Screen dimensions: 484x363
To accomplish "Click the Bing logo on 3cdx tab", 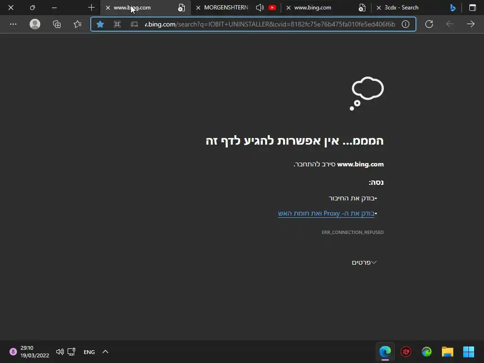I will tap(452, 8).
